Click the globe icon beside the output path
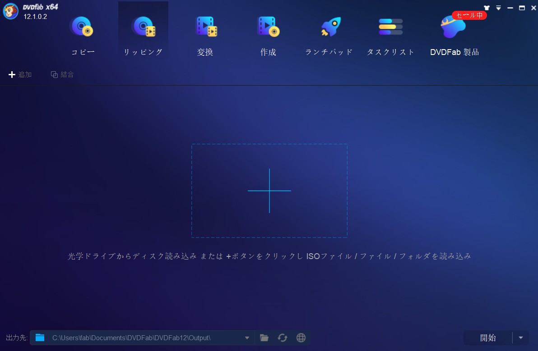 301,337
